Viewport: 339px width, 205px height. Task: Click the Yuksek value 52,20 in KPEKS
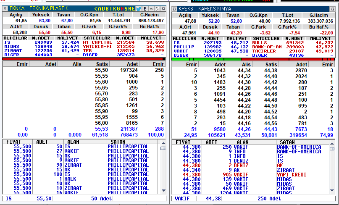click(x=214, y=21)
